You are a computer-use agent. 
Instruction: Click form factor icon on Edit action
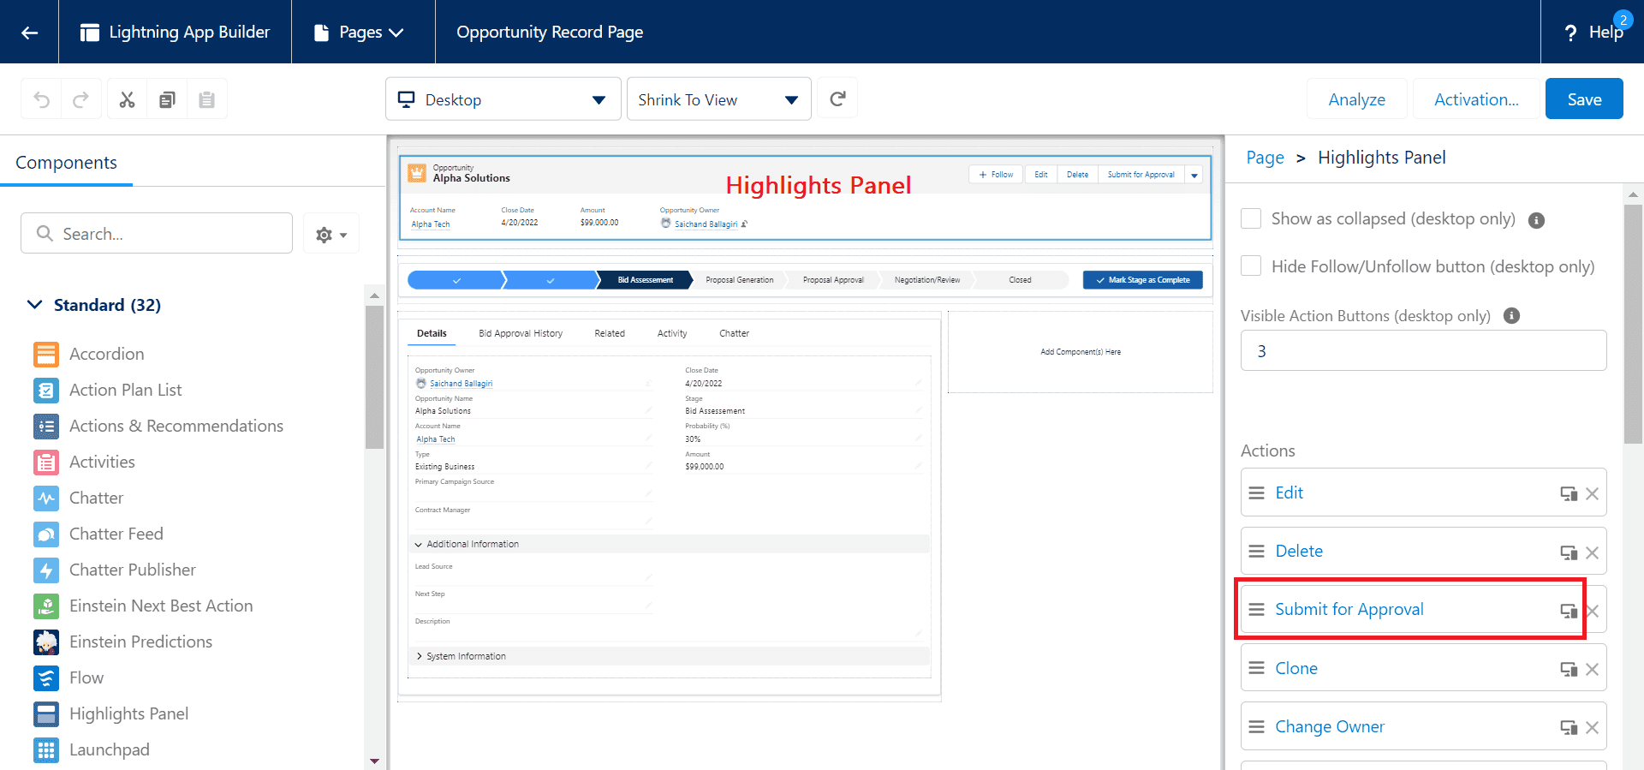[x=1569, y=493]
